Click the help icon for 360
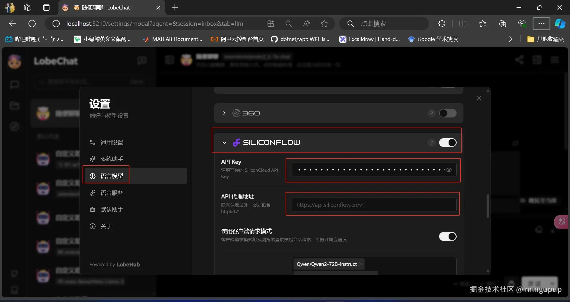This screenshot has height=302, width=570. 432,113
